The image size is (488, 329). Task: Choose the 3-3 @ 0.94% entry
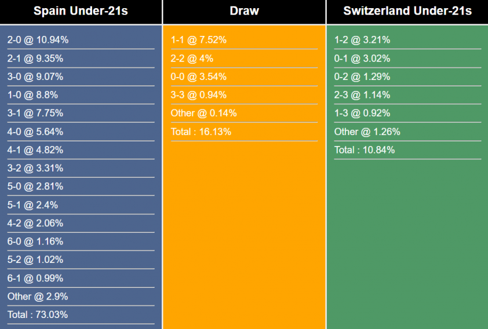(x=199, y=95)
